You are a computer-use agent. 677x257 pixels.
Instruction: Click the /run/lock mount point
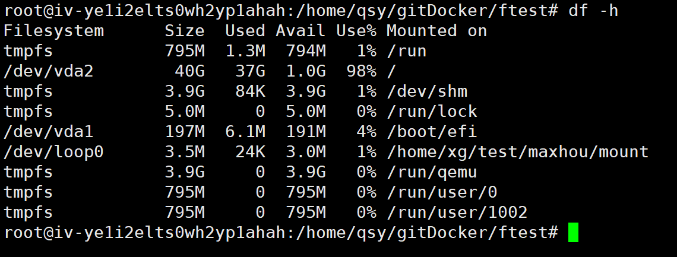click(x=431, y=112)
